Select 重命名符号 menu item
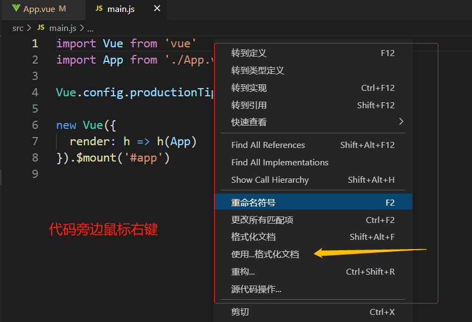 click(x=253, y=203)
